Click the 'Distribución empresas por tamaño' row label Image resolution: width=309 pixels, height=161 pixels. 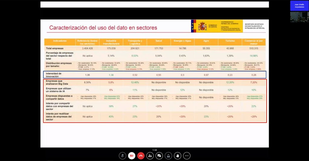(x=59, y=65)
